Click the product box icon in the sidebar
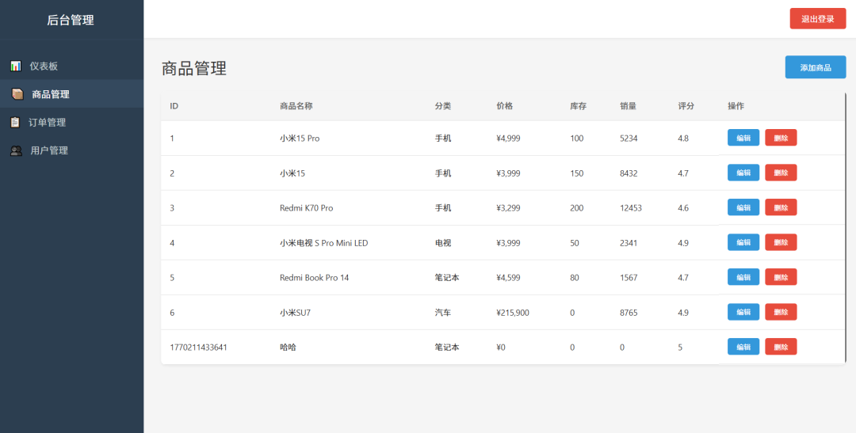Image resolution: width=856 pixels, height=433 pixels. [x=17, y=94]
